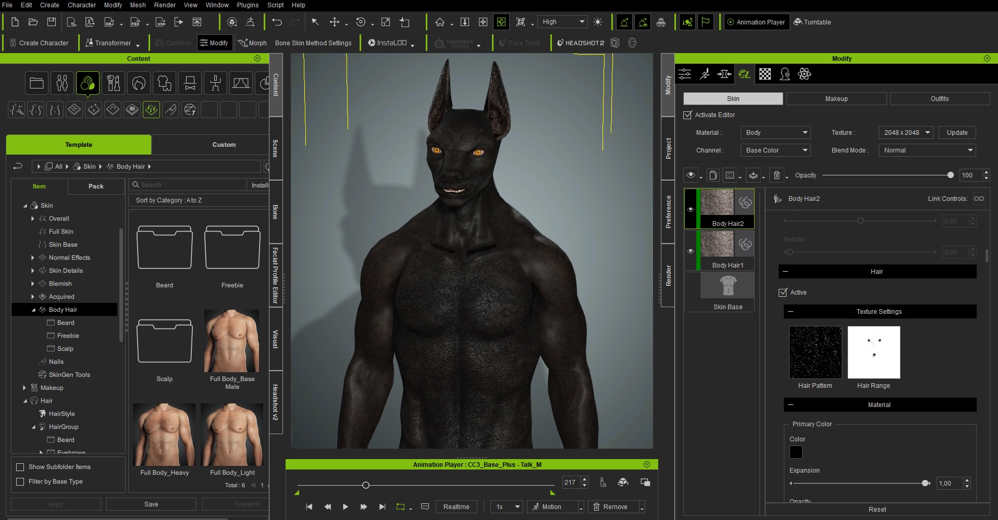Click the Morph button

[253, 43]
